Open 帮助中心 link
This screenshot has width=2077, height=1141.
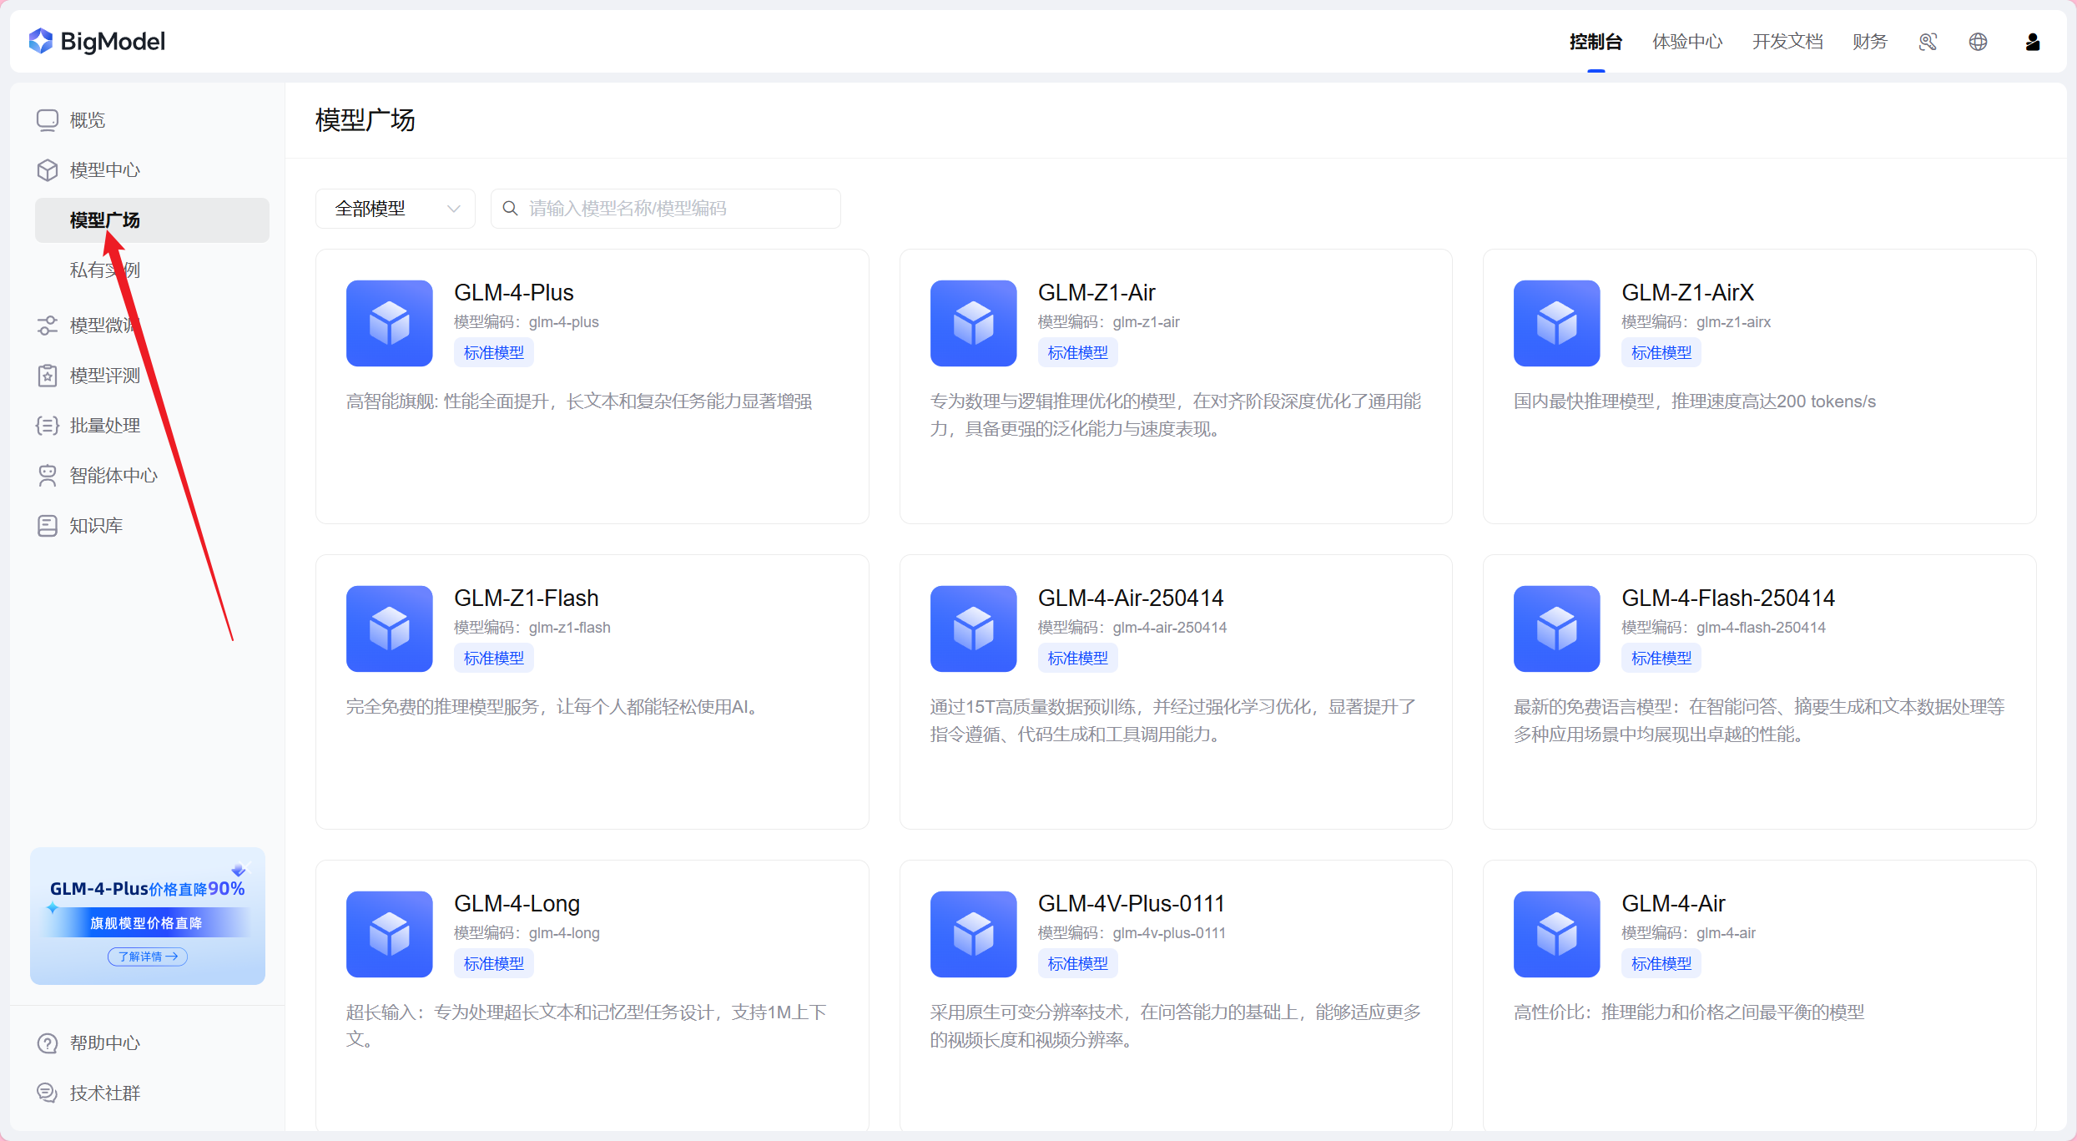coord(105,1043)
